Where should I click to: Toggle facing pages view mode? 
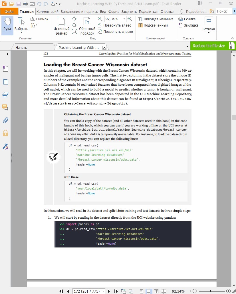[156, 291]
